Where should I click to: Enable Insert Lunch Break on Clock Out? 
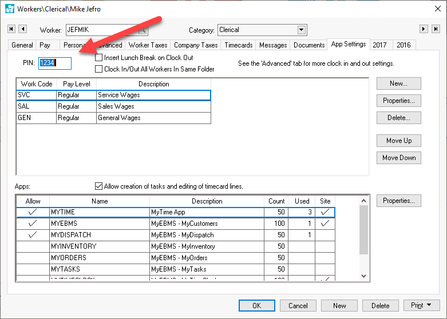pos(99,58)
